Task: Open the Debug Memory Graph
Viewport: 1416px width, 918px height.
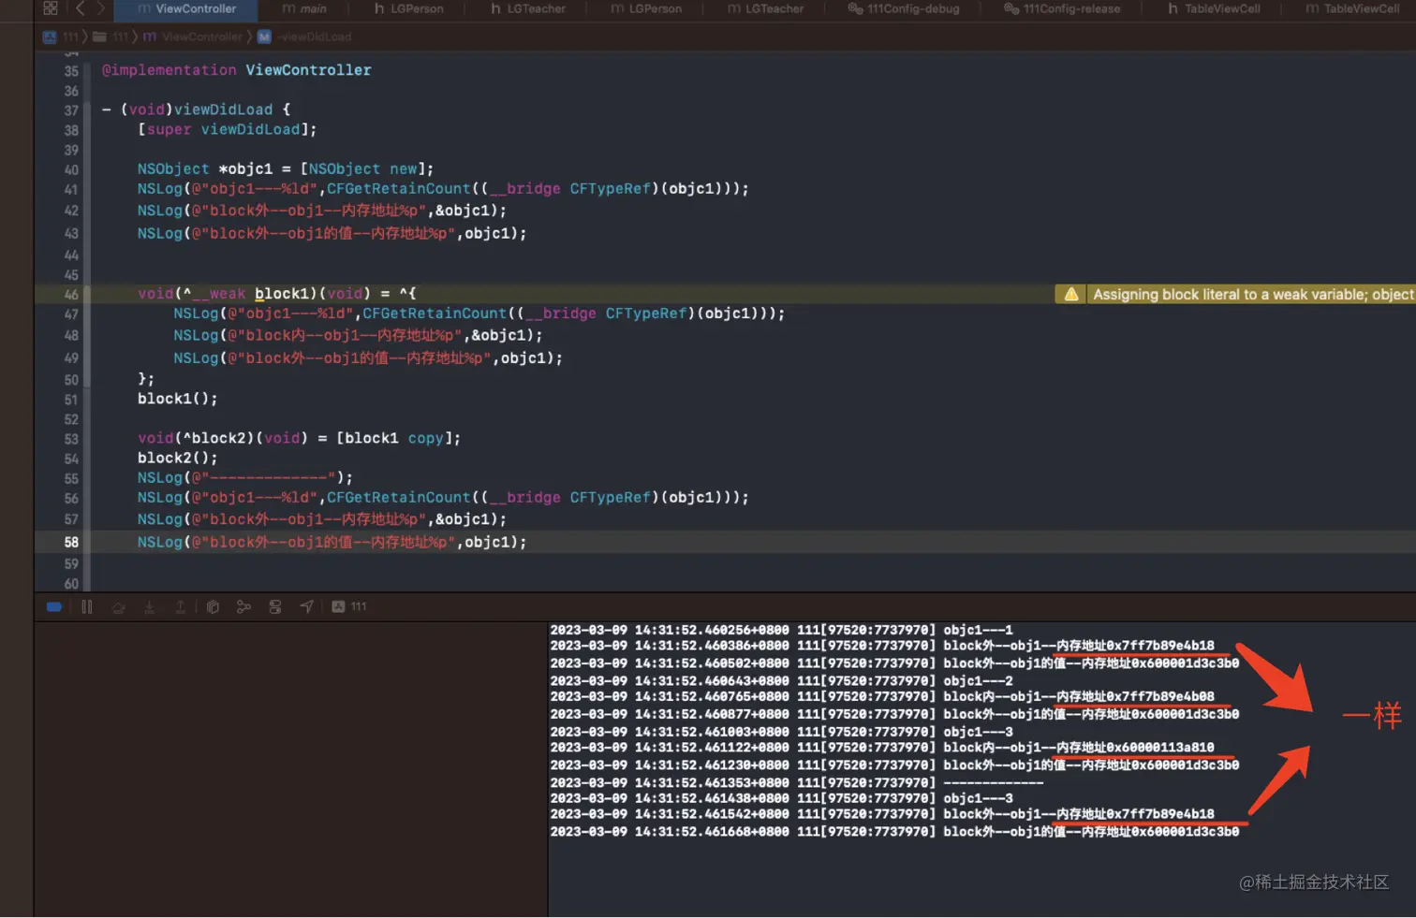Action: click(x=243, y=606)
